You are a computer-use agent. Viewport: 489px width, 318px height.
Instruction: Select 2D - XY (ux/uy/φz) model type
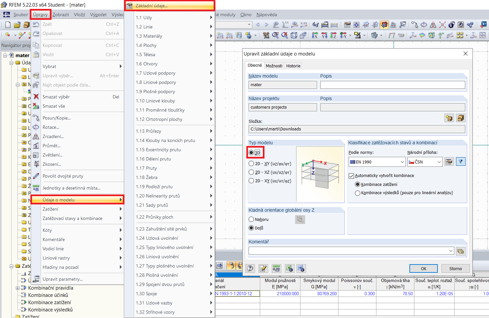(x=251, y=181)
